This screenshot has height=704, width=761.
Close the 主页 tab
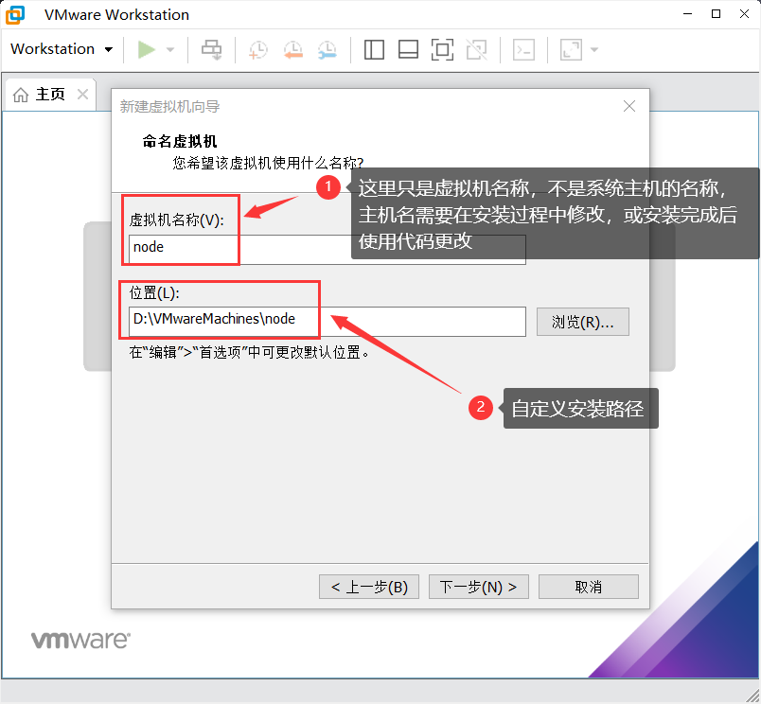(81, 94)
